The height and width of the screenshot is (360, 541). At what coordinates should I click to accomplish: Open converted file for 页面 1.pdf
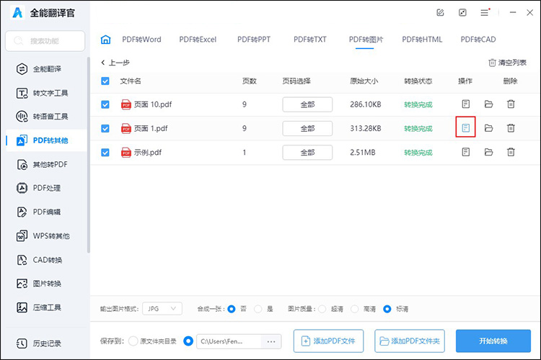[466, 128]
